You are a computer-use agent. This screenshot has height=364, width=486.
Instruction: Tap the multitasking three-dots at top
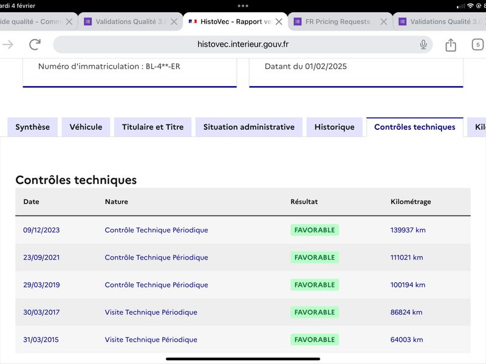pyautogui.click(x=243, y=6)
